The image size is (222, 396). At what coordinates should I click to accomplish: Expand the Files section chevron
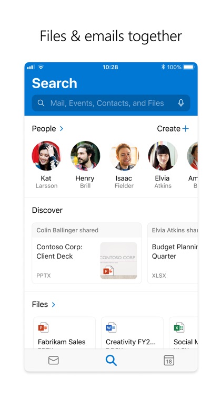tap(53, 305)
